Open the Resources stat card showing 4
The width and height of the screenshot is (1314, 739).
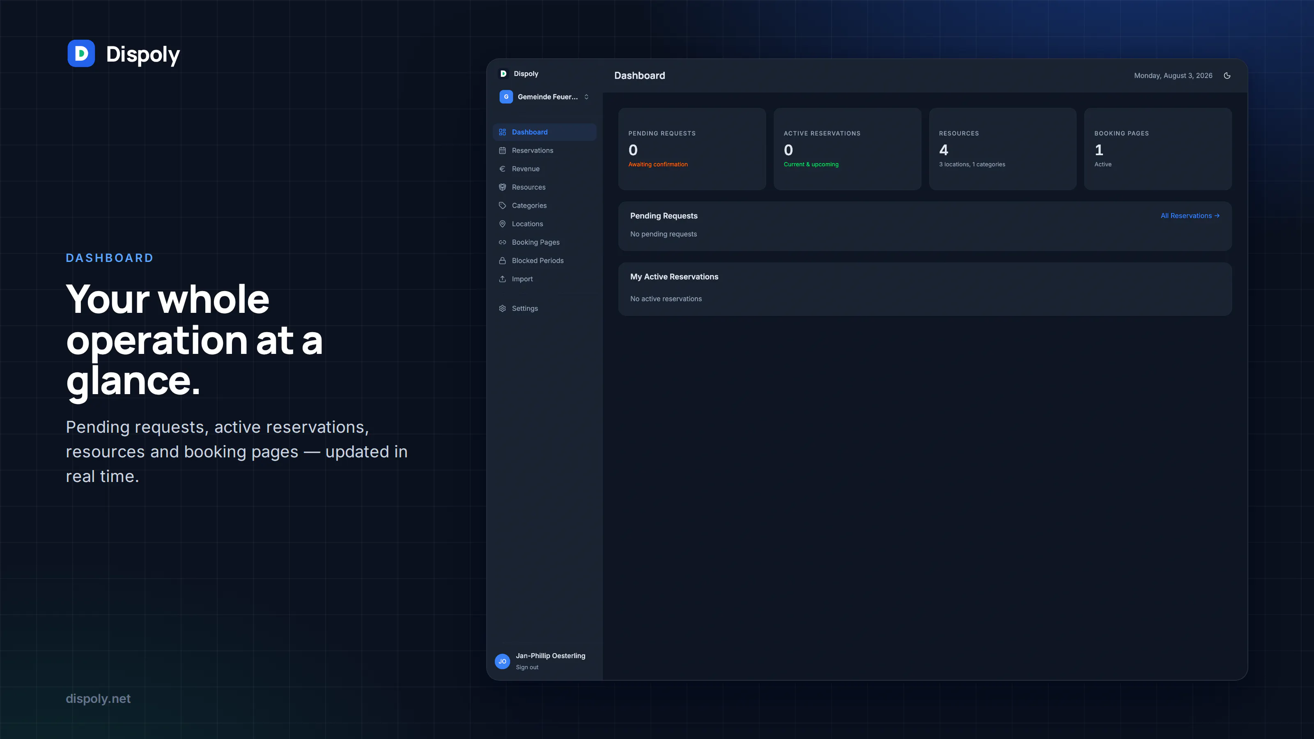(1003, 149)
